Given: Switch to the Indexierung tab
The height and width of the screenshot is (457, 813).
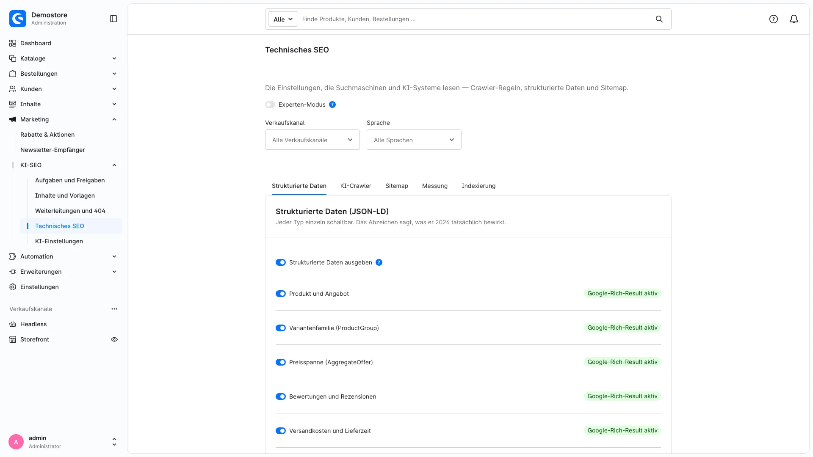Looking at the screenshot, I should pos(478,186).
